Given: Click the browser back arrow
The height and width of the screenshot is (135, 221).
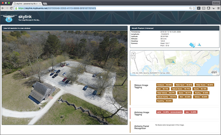Looking at the screenshot, I should (x=3, y=8).
